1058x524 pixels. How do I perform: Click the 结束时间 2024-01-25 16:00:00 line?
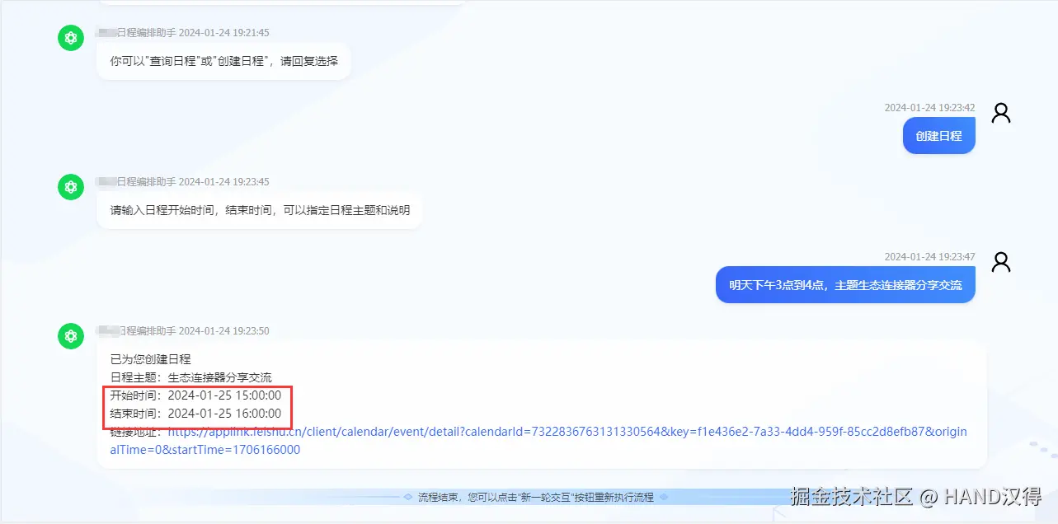click(195, 414)
